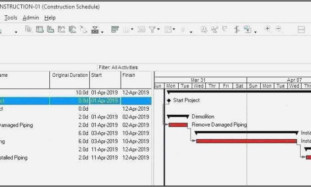Click the Original Duration column header
Viewport: 311px width, 187px height.
point(70,80)
